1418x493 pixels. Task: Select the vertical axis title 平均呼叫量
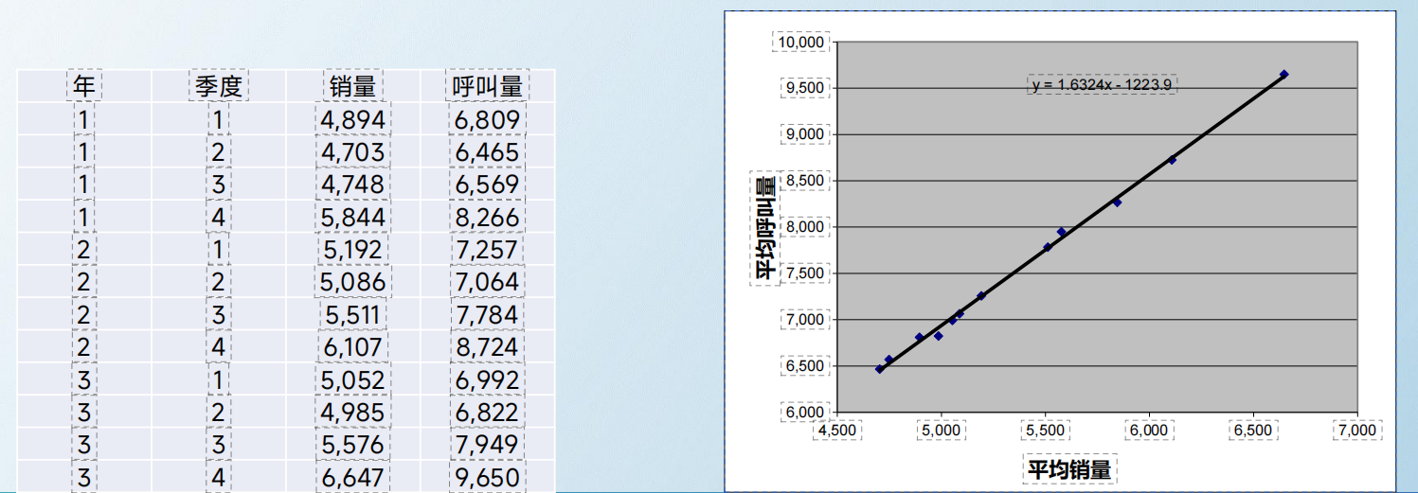click(764, 227)
